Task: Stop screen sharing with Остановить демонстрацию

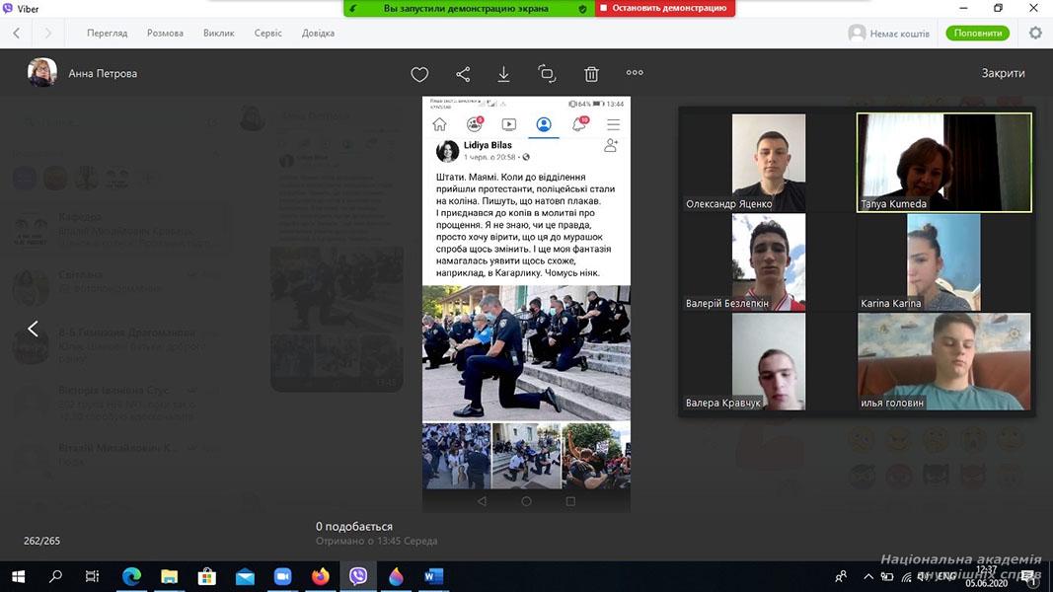Action: (664, 8)
